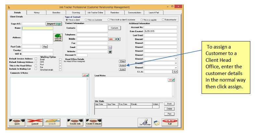The image size is (261, 133).
Task: Click the Post Code input field
Action: (x=31, y=47)
